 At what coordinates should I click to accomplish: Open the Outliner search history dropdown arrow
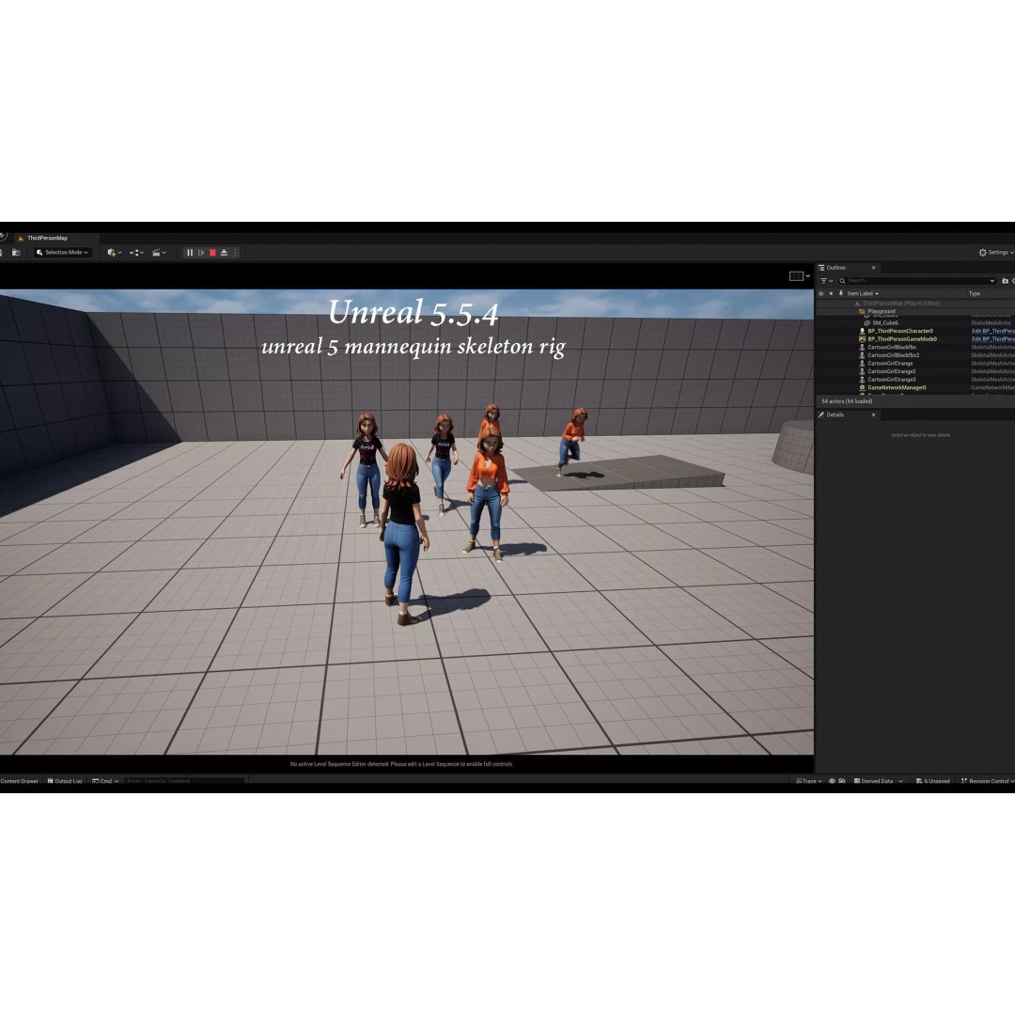pos(992,281)
